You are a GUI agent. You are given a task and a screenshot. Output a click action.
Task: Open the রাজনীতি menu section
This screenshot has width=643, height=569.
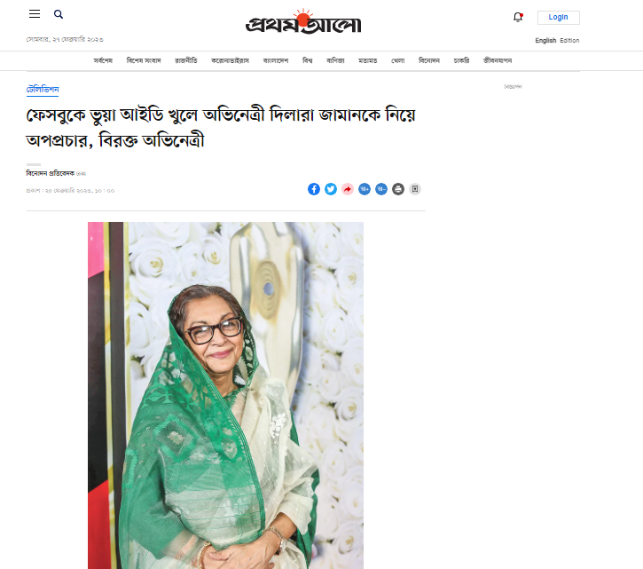pos(185,60)
